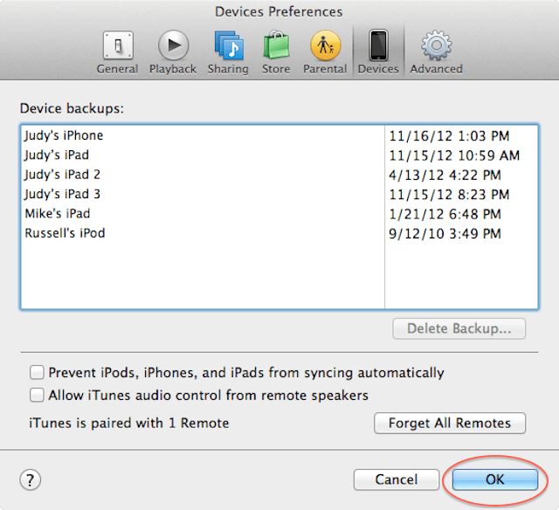The image size is (559, 510).
Task: Cancel the preferences dialog
Action: coord(396,479)
